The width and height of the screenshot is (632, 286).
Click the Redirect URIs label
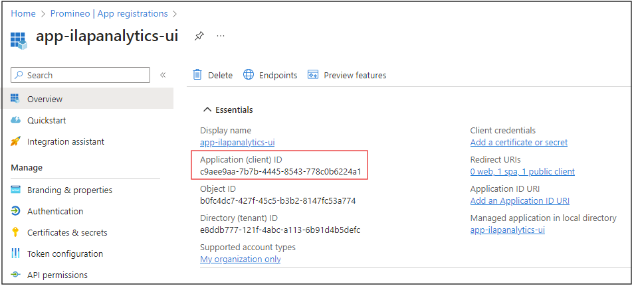[495, 160]
